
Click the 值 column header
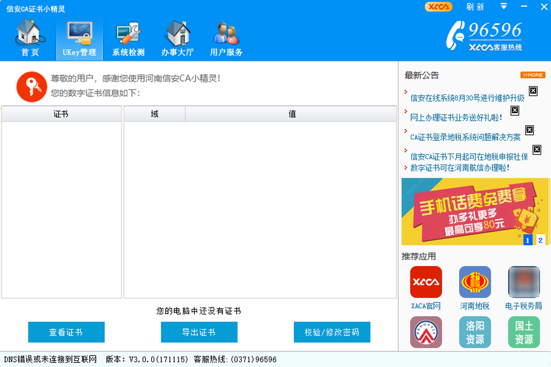click(x=291, y=114)
